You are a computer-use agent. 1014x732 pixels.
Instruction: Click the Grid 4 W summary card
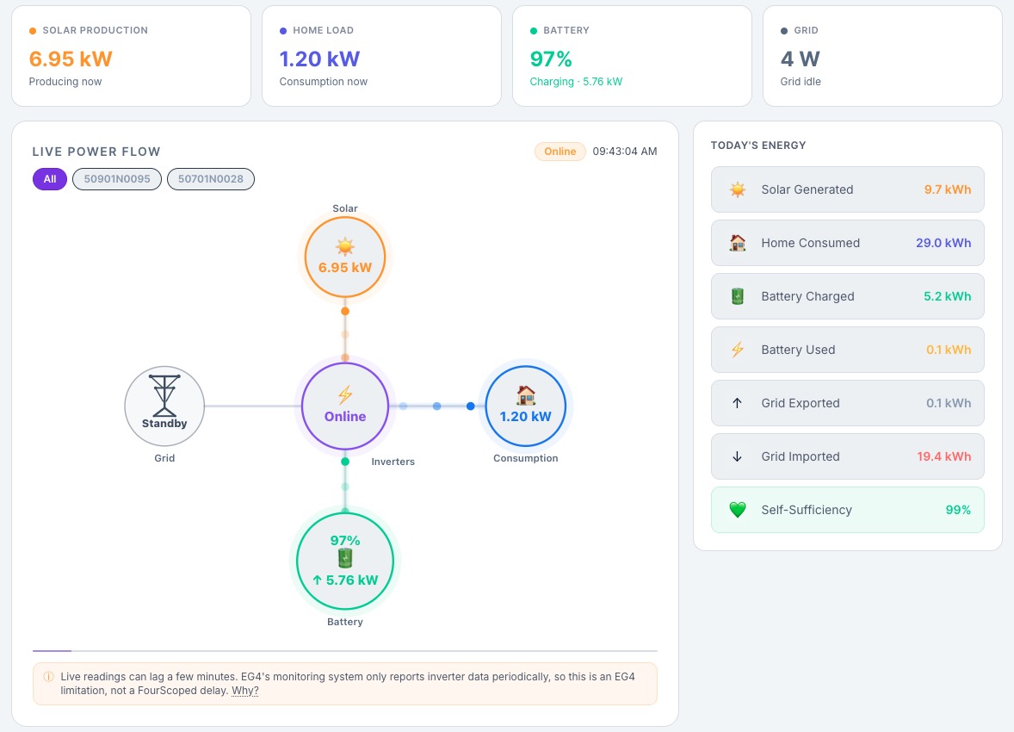point(882,56)
